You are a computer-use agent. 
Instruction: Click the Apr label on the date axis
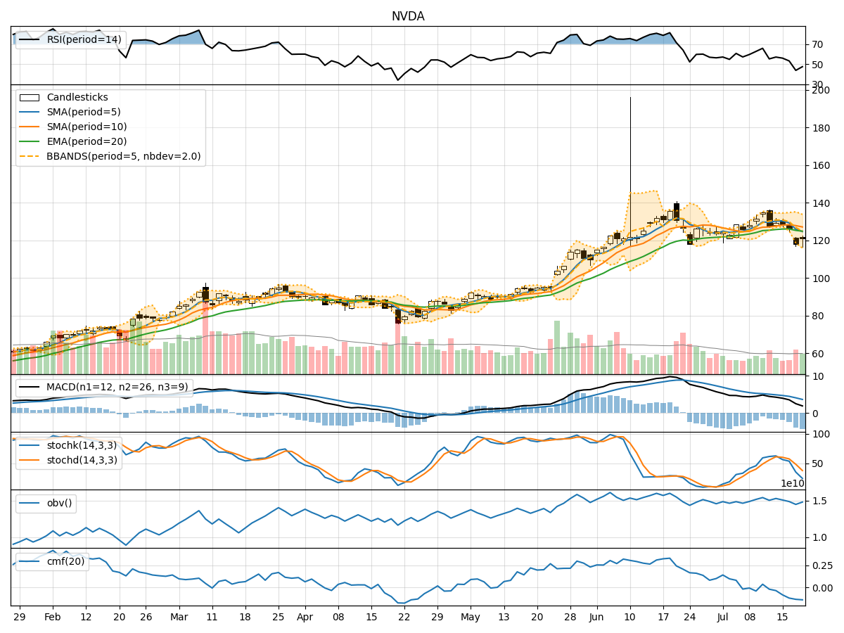coord(305,615)
